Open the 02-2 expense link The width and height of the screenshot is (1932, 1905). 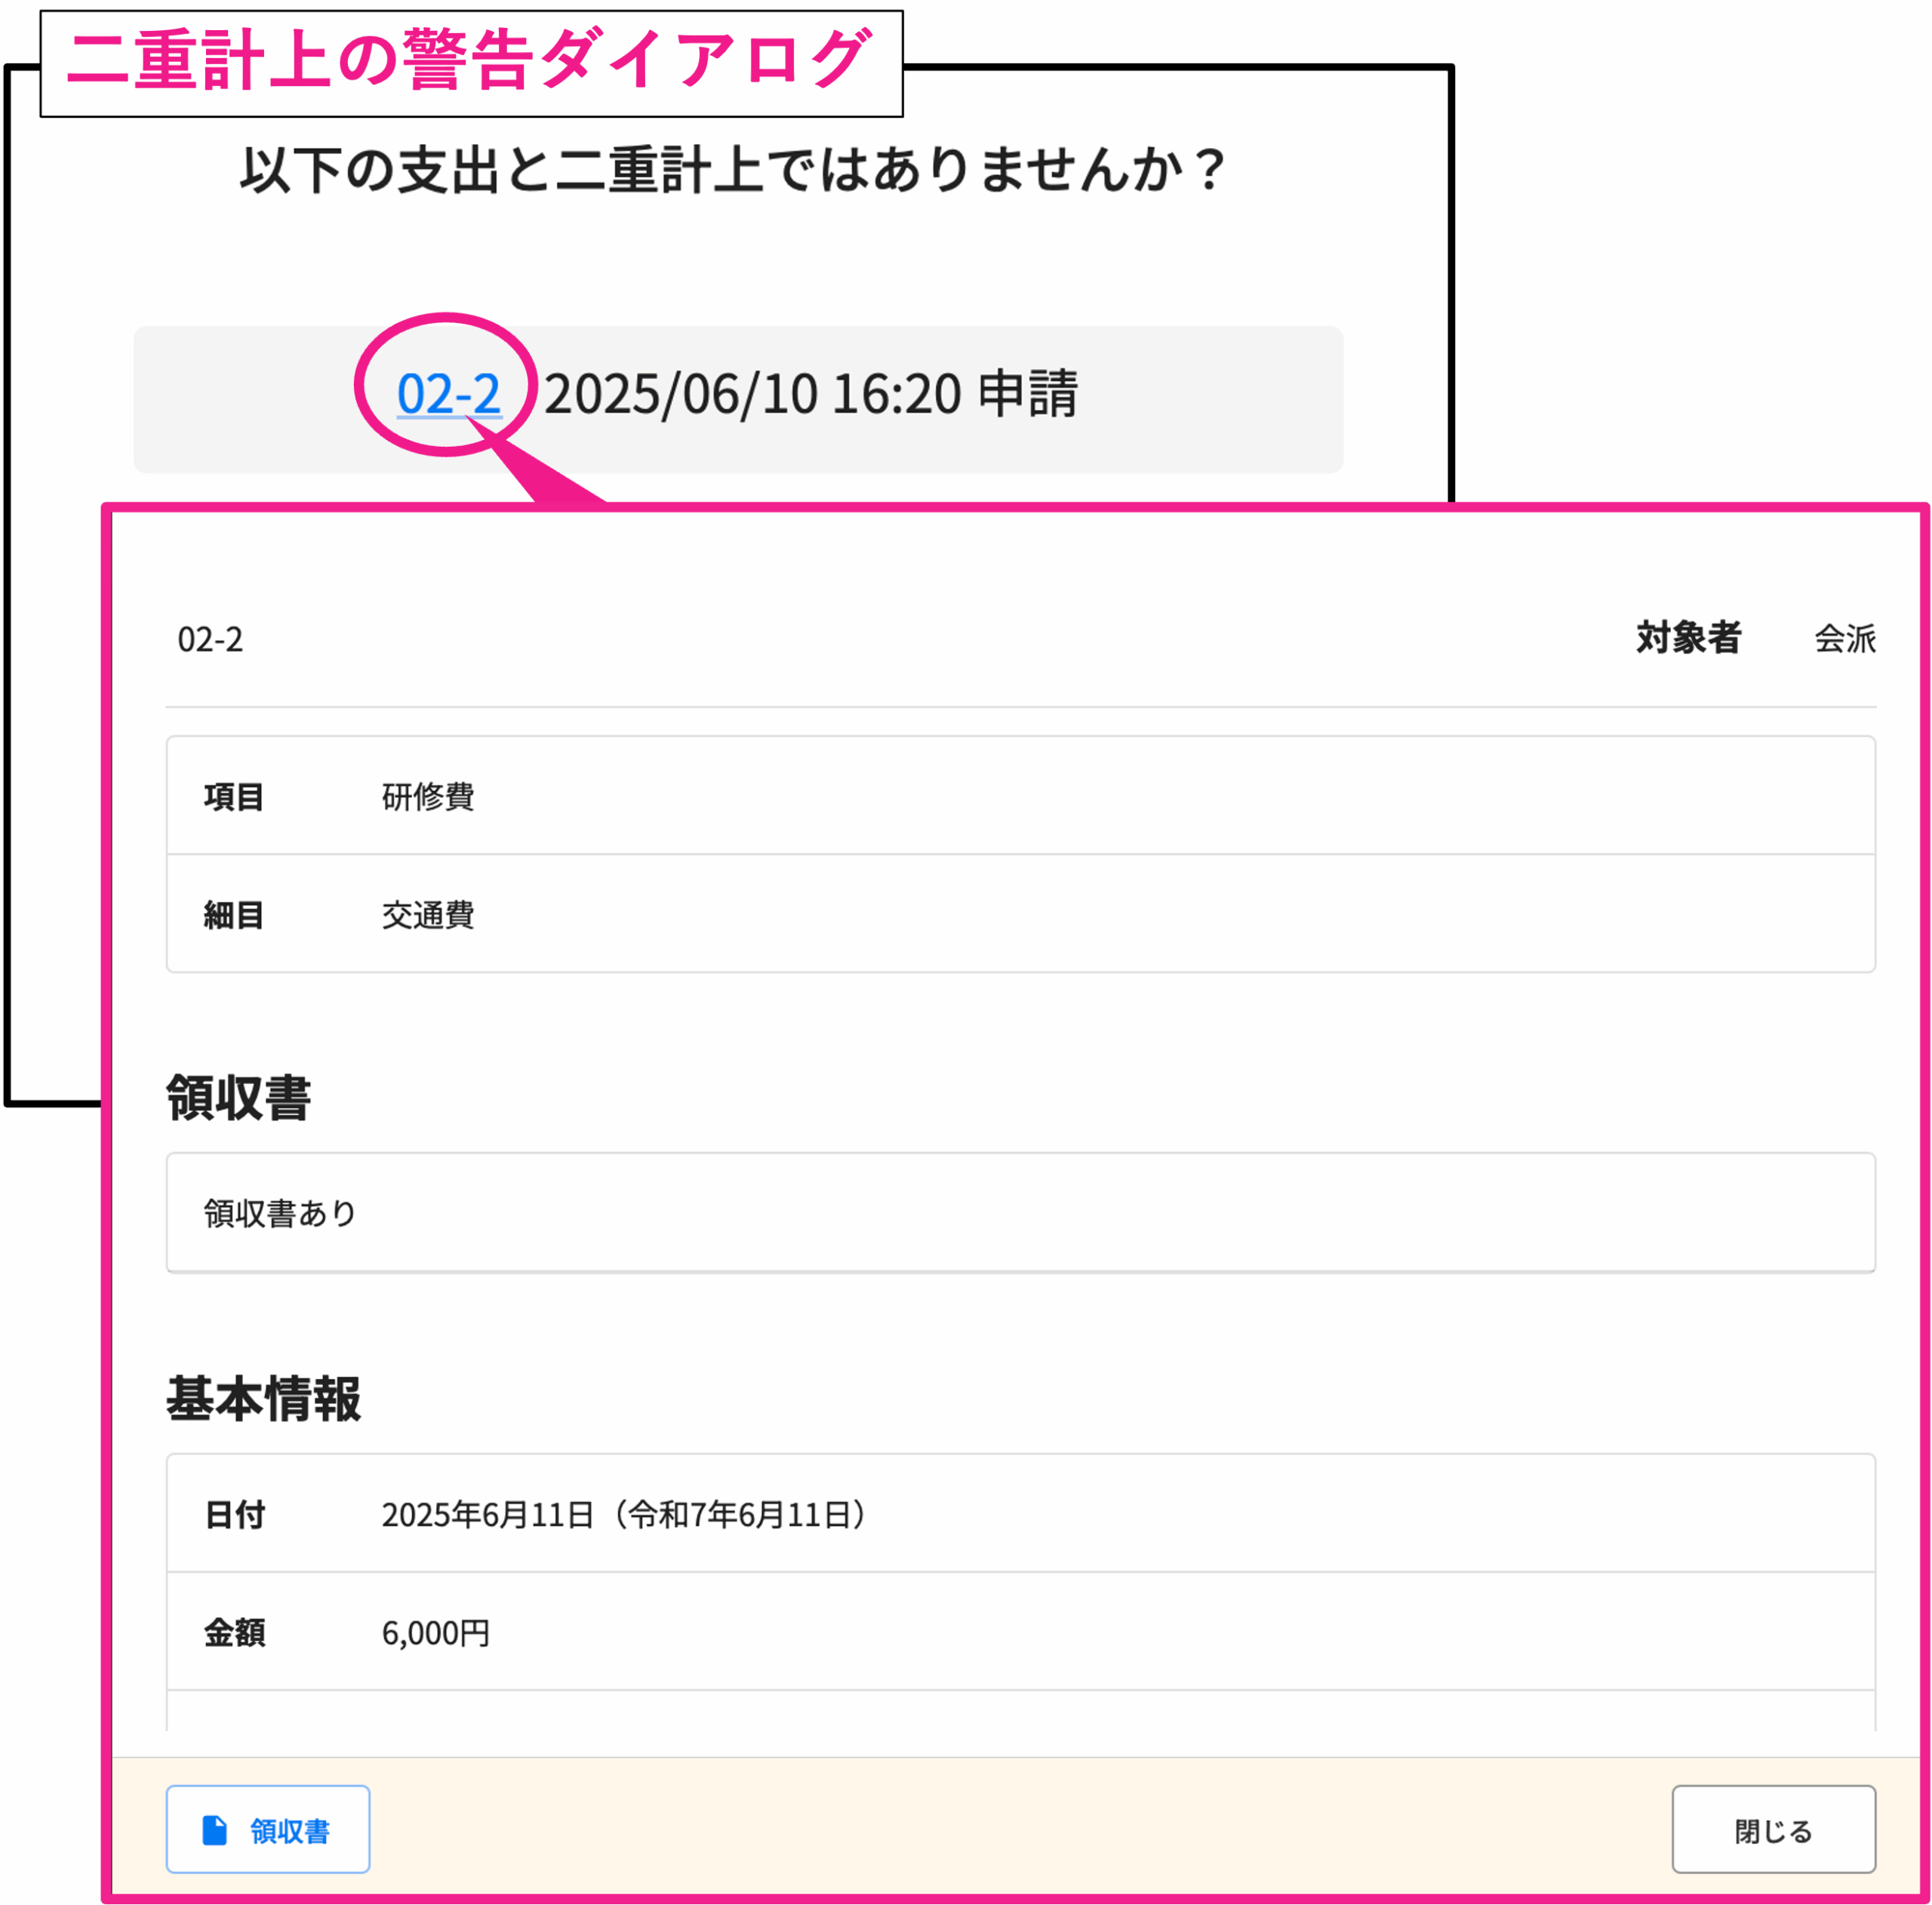pos(448,393)
